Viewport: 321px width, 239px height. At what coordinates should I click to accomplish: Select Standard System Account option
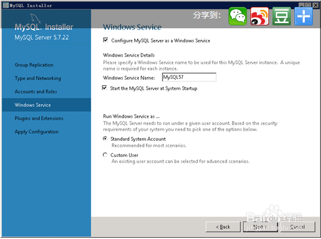105,139
